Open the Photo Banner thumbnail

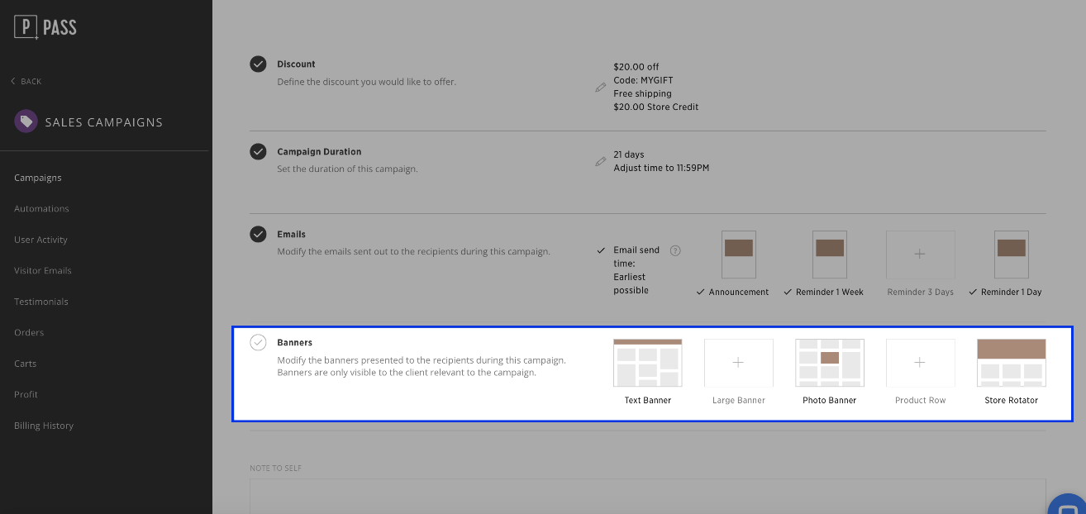pos(829,363)
